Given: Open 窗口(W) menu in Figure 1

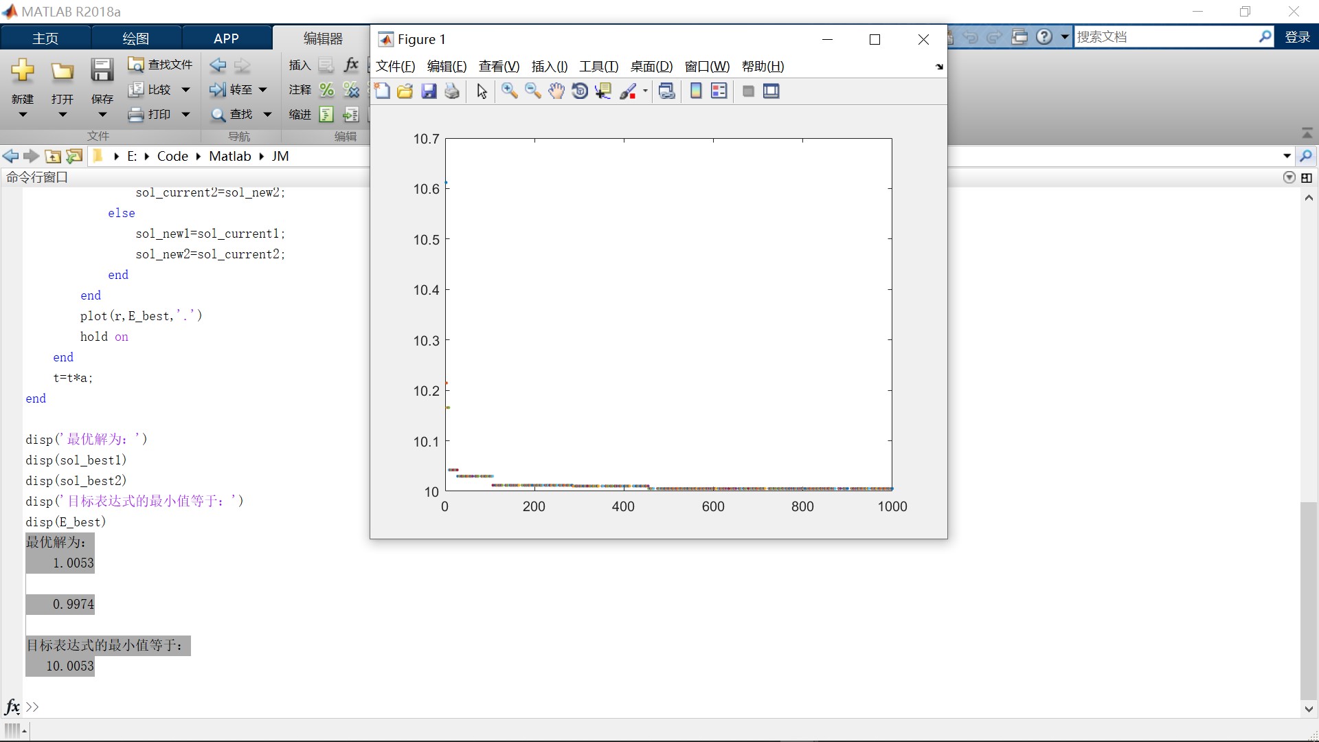Looking at the screenshot, I should pos(707,67).
